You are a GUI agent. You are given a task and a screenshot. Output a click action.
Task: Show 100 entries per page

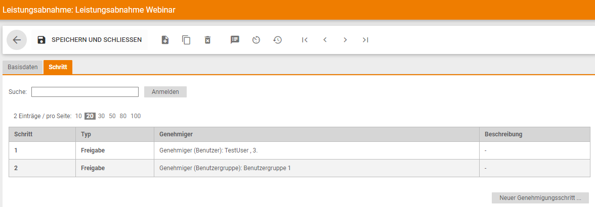click(x=136, y=116)
